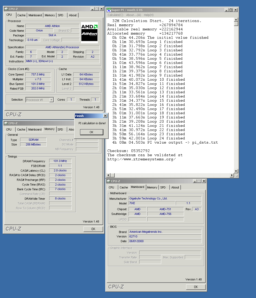Click OK in the Memory CPU-Z window

coord(93,229)
